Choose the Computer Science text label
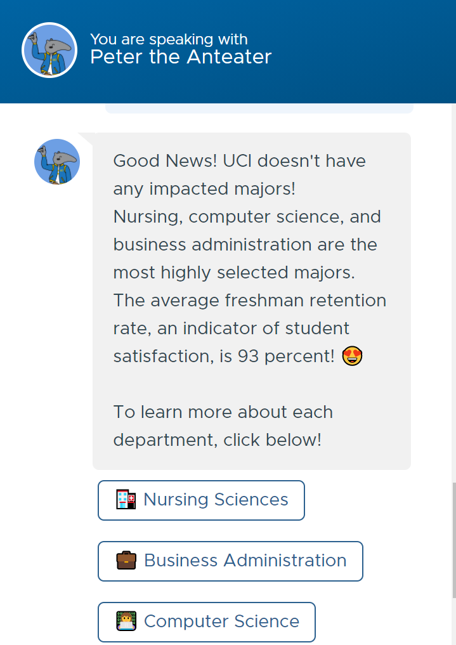This screenshot has height=645, width=456. click(x=221, y=622)
